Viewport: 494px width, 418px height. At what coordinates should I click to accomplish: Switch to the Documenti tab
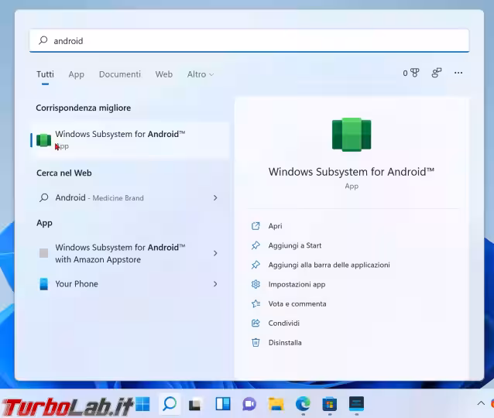point(120,74)
